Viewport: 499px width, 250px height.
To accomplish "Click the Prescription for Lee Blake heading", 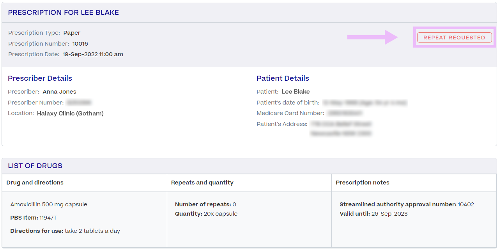I will tap(63, 12).
